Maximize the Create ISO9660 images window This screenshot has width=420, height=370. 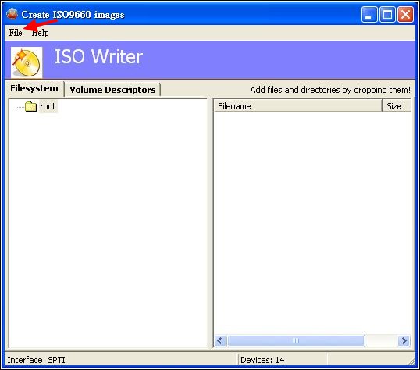click(387, 14)
